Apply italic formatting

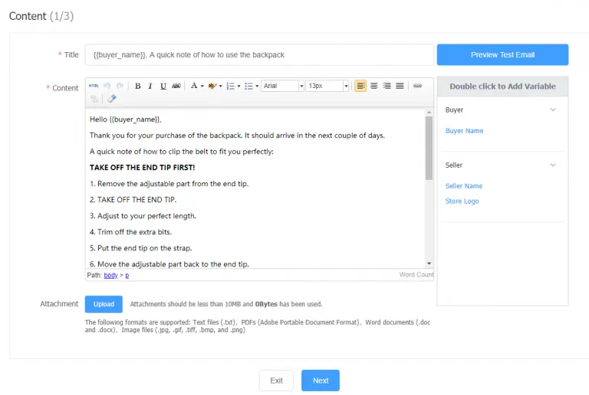coord(150,87)
